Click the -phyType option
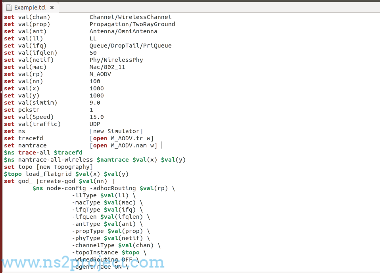Image resolution: width=380 pixels, height=273 pixels. [x=86, y=238]
